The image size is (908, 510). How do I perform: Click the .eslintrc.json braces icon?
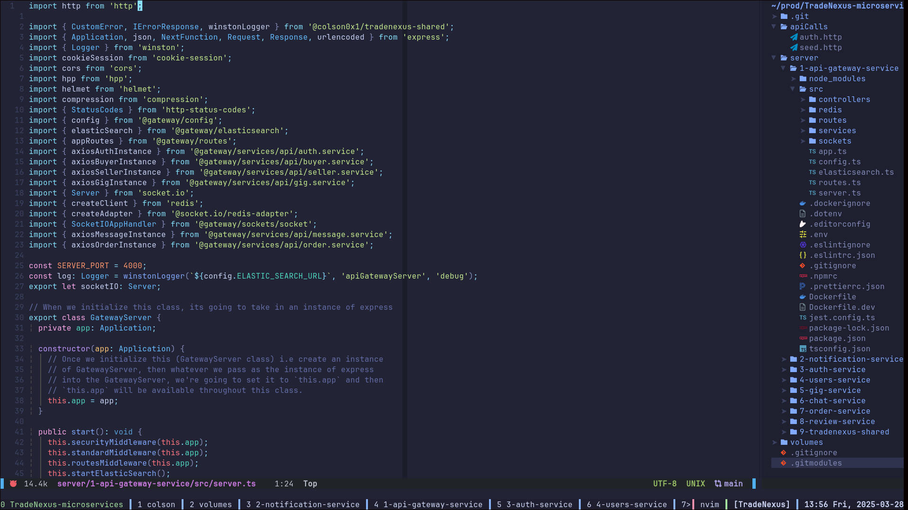point(803,255)
